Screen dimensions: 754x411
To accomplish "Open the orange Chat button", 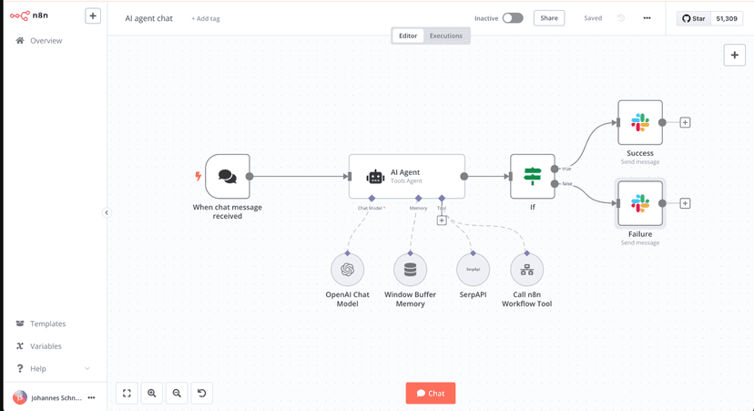I will point(431,394).
